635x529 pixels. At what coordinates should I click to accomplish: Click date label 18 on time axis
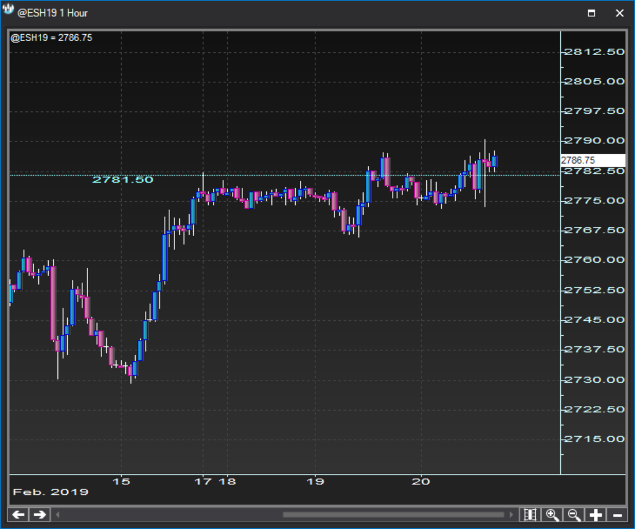(227, 481)
